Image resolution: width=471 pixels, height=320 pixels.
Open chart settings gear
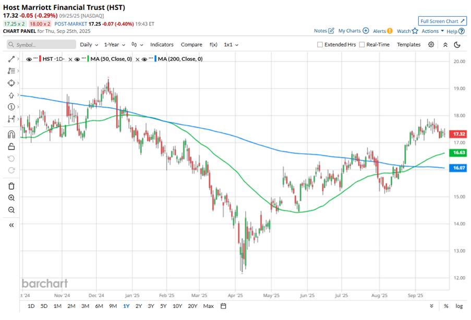pos(431,45)
